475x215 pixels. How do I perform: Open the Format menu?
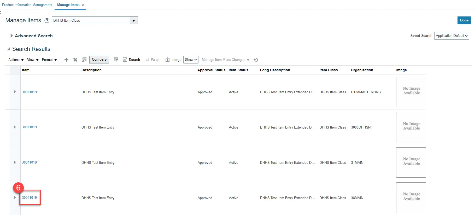[49, 60]
